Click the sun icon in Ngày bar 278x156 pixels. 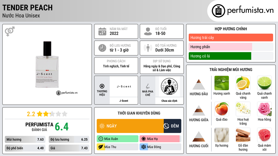click(102, 126)
